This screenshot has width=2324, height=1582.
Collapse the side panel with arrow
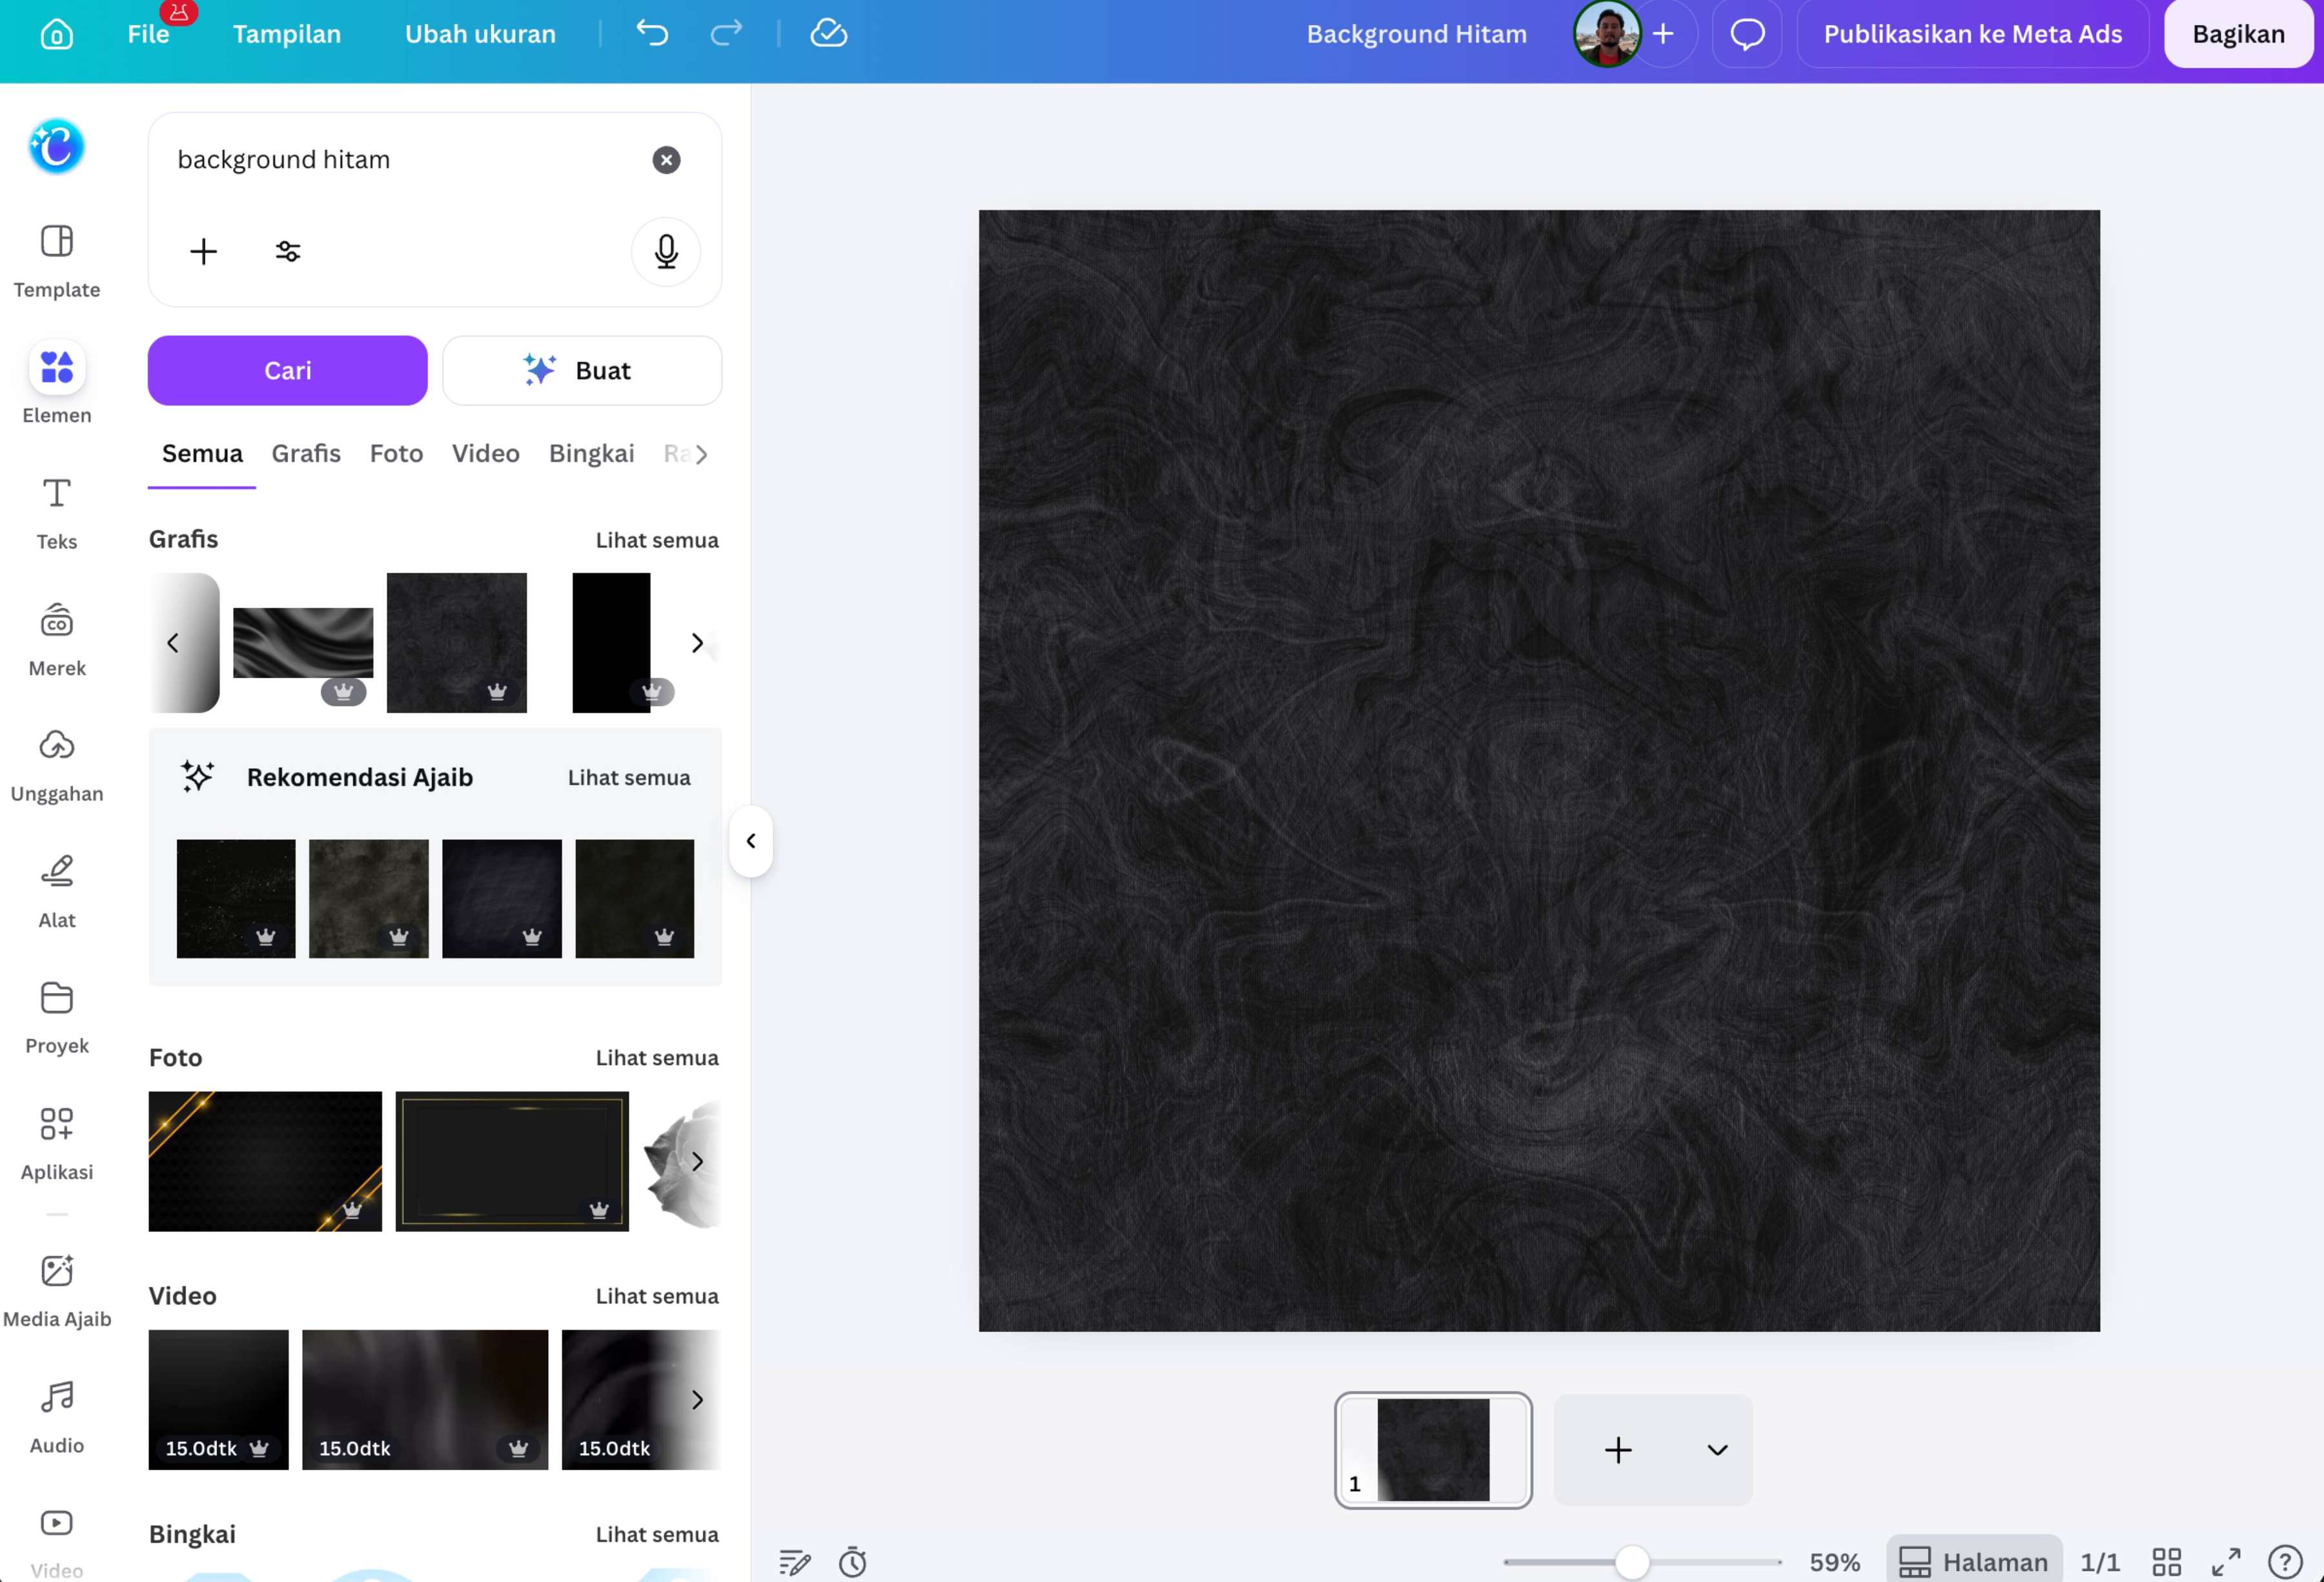pyautogui.click(x=750, y=841)
